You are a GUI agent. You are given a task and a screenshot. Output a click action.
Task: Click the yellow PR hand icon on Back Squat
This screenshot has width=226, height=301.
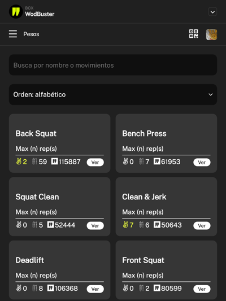pyautogui.click(x=19, y=162)
